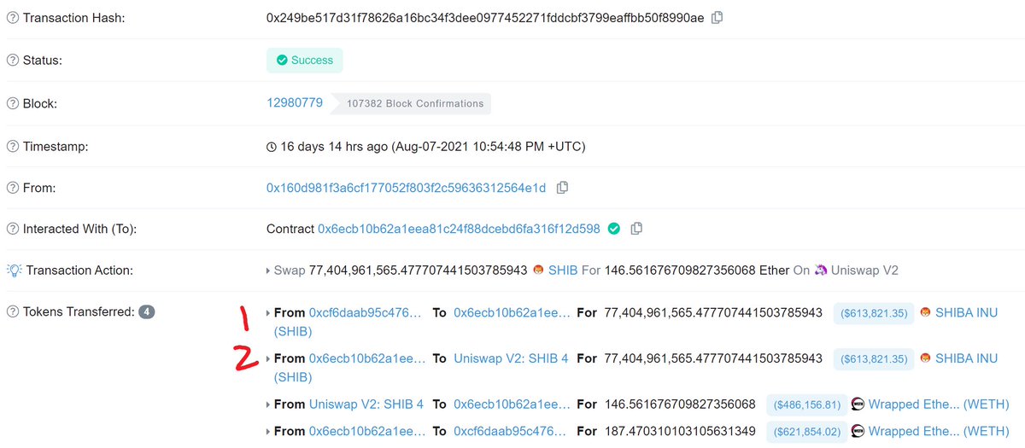The image size is (1025, 448).
Task: Copy the Interacted With contract address
Action: [637, 229]
